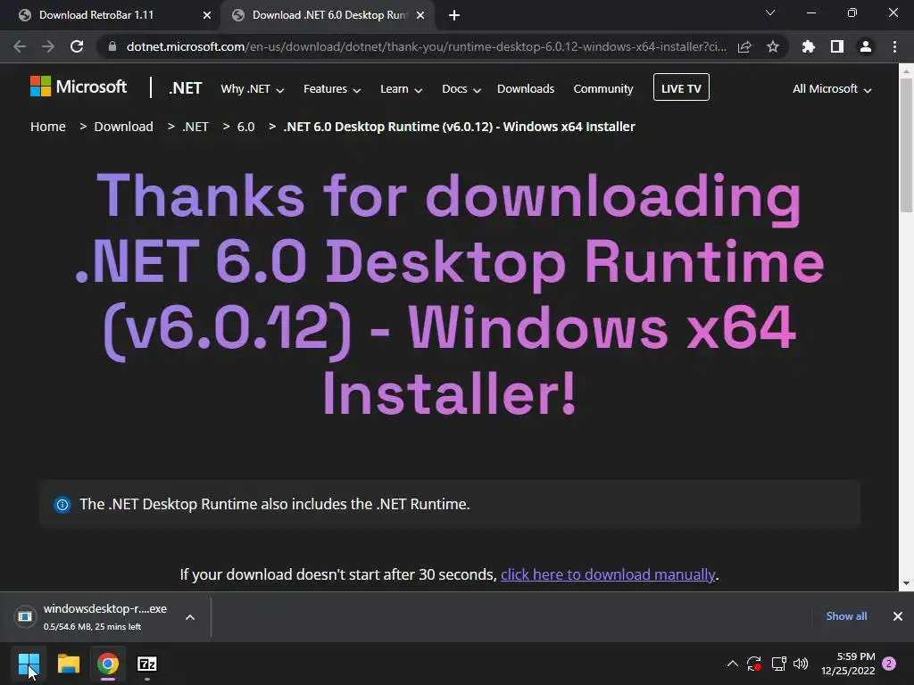Expand the Learn menu

pos(401,89)
